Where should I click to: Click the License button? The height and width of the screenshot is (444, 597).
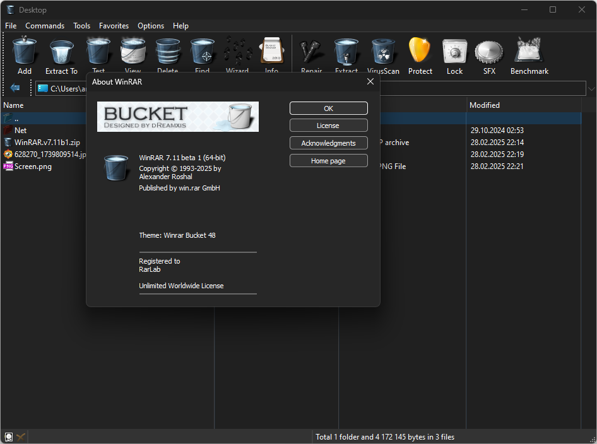click(329, 125)
